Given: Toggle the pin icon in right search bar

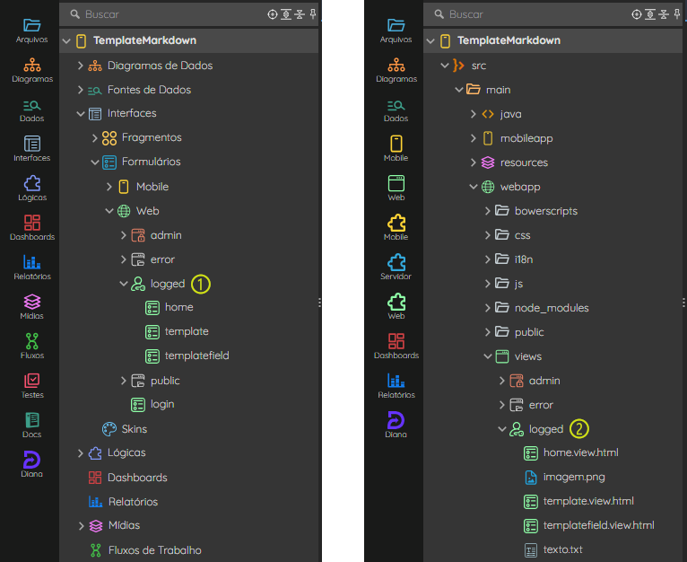Looking at the screenshot, I should tap(677, 14).
